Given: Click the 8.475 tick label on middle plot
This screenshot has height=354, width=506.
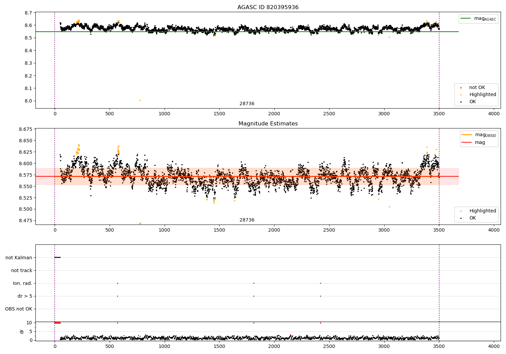Looking at the screenshot, I should (25, 220).
